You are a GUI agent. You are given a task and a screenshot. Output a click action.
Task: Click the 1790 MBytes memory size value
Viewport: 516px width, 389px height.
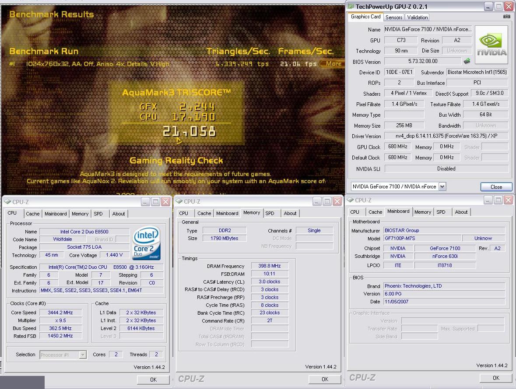click(x=225, y=238)
